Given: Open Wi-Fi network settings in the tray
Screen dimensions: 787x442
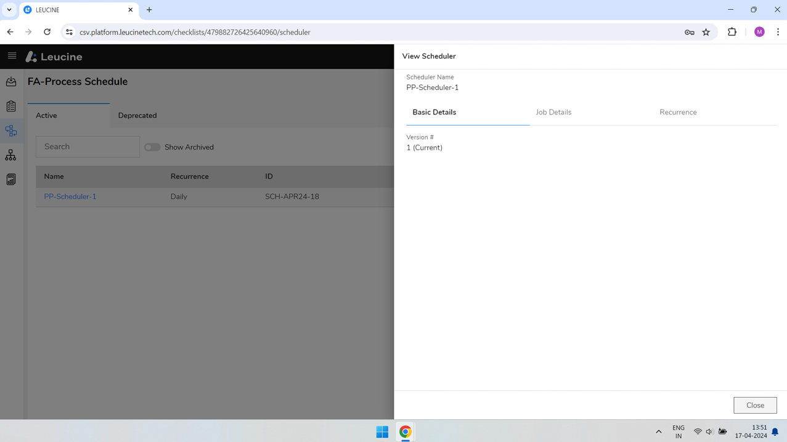Looking at the screenshot, I should click(x=698, y=432).
